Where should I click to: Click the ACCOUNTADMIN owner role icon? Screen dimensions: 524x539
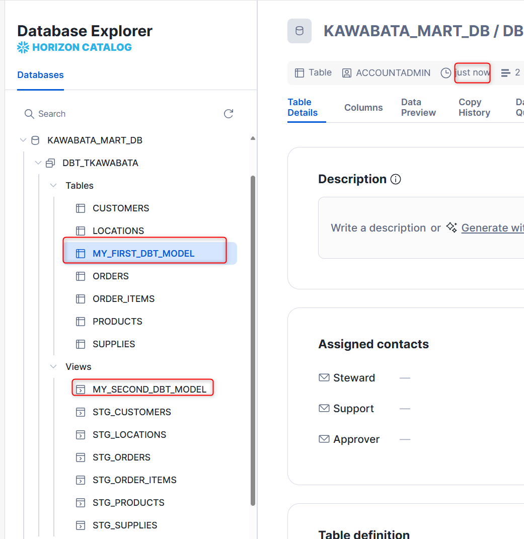tap(347, 73)
